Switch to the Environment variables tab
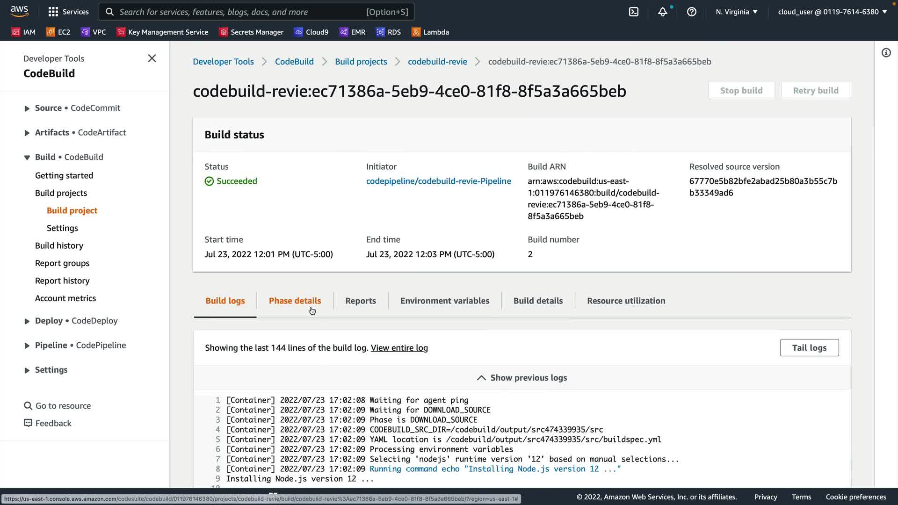Screen dimensions: 898x505 444,301
